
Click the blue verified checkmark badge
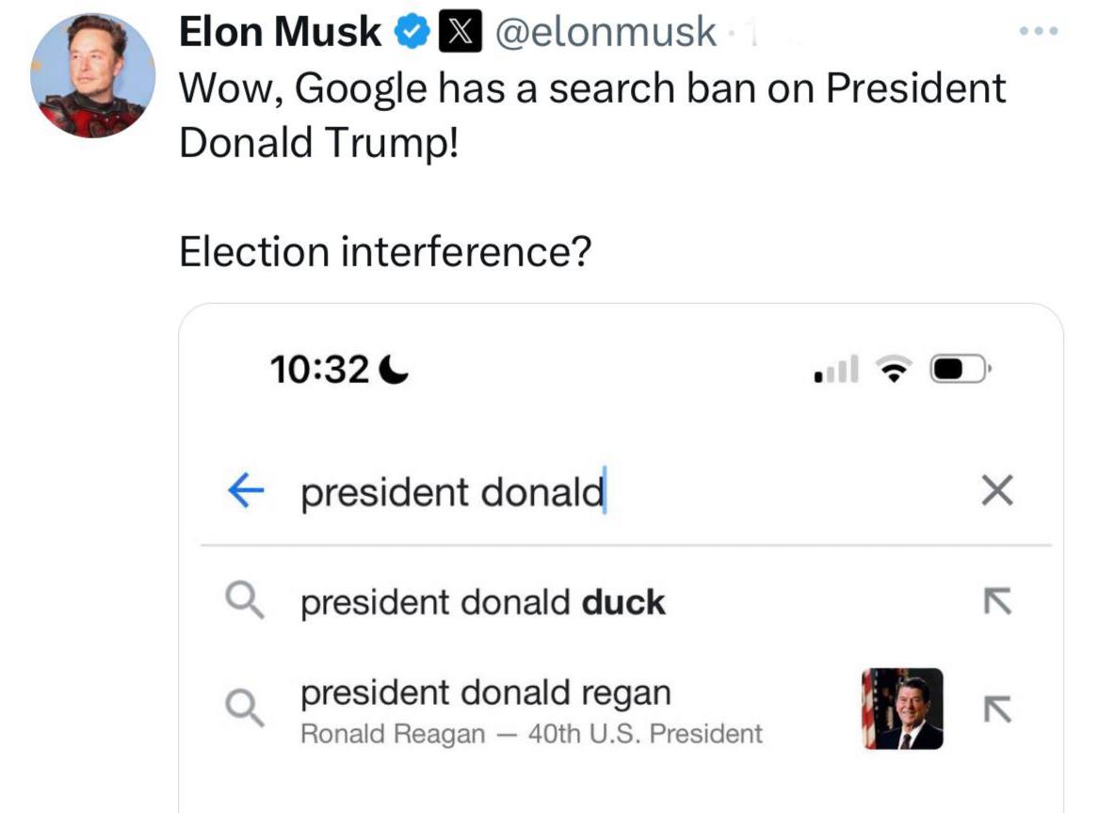409,32
